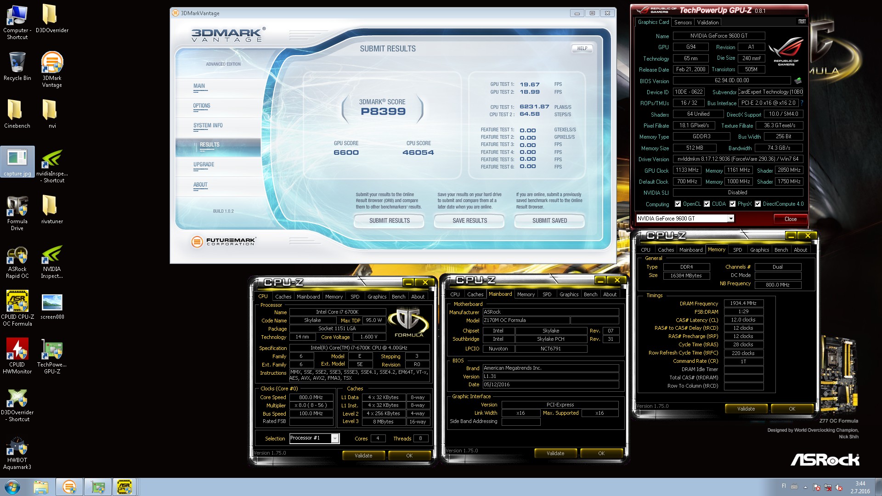Image resolution: width=882 pixels, height=496 pixels.
Task: Click the GPU name field NVIDIA GeForce 9600 GT
Action: (718, 36)
